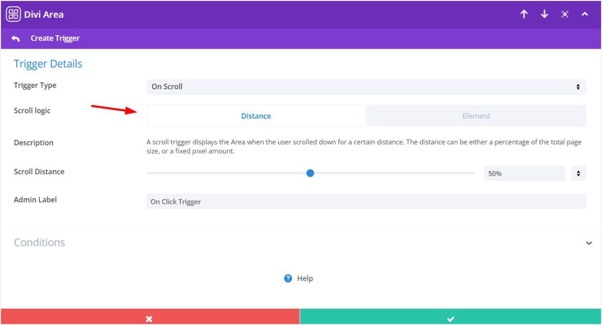The image size is (602, 325).
Task: Expand the Conditions section
Action: coord(588,243)
